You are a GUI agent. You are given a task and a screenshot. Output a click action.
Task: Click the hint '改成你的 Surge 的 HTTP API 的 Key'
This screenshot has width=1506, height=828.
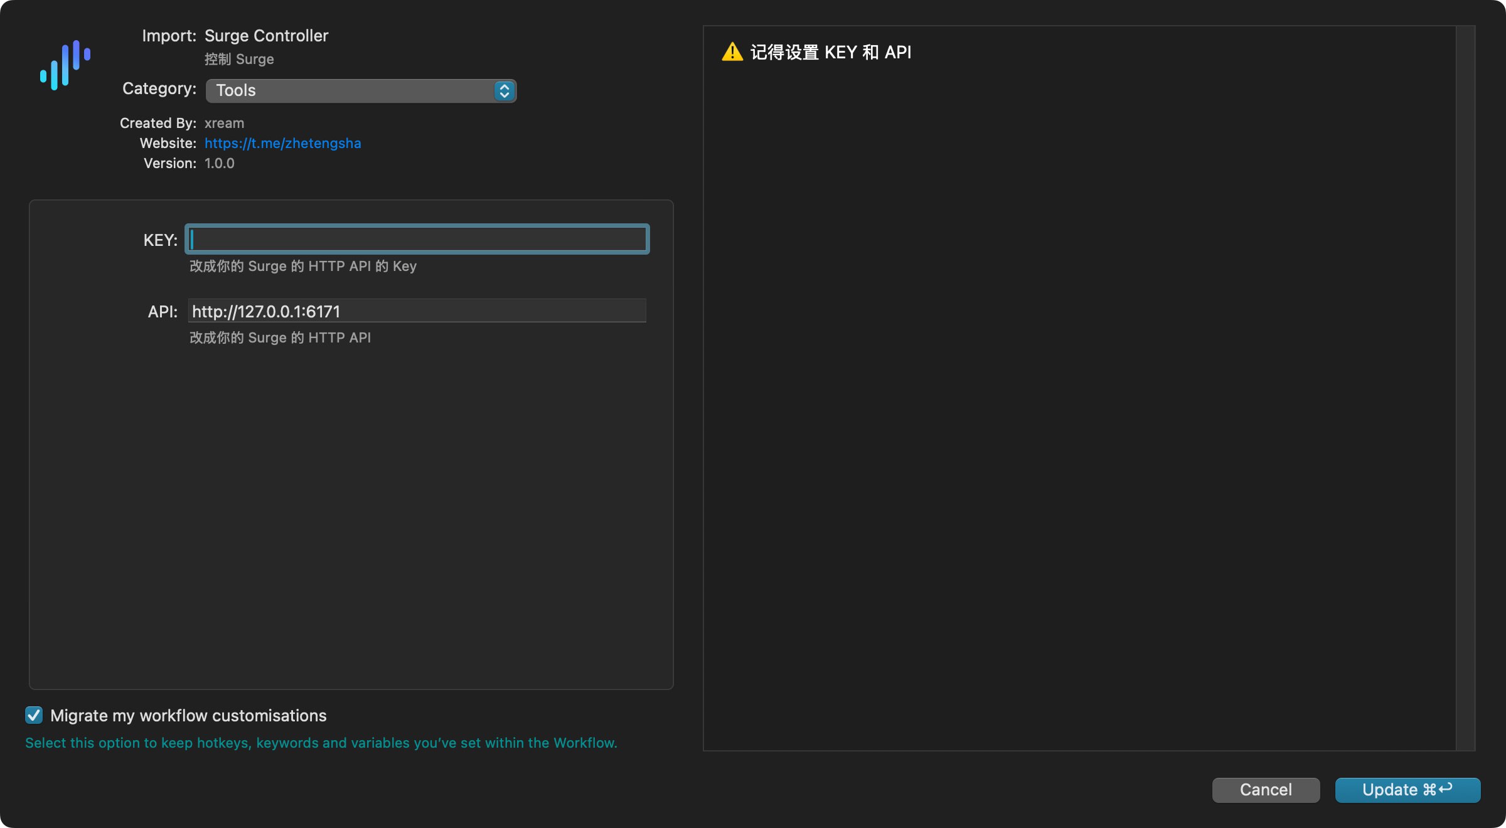pos(303,266)
